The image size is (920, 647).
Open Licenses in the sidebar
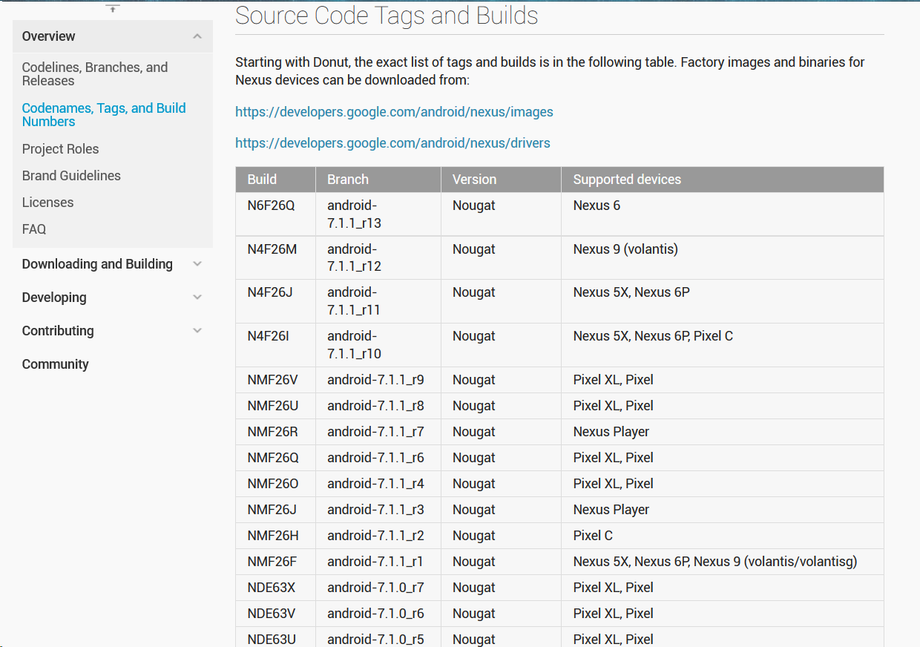click(47, 203)
